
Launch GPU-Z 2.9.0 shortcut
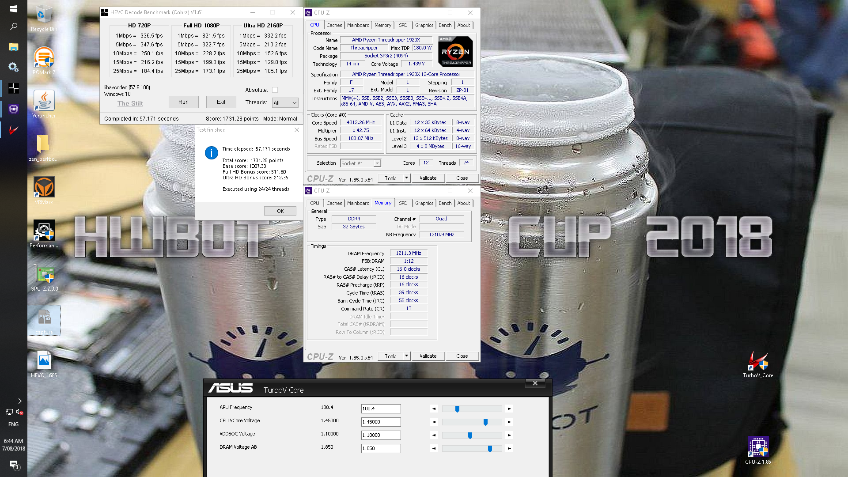44,277
